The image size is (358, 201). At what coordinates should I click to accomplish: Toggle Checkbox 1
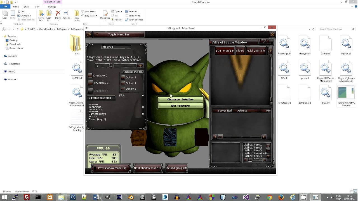[90, 76]
